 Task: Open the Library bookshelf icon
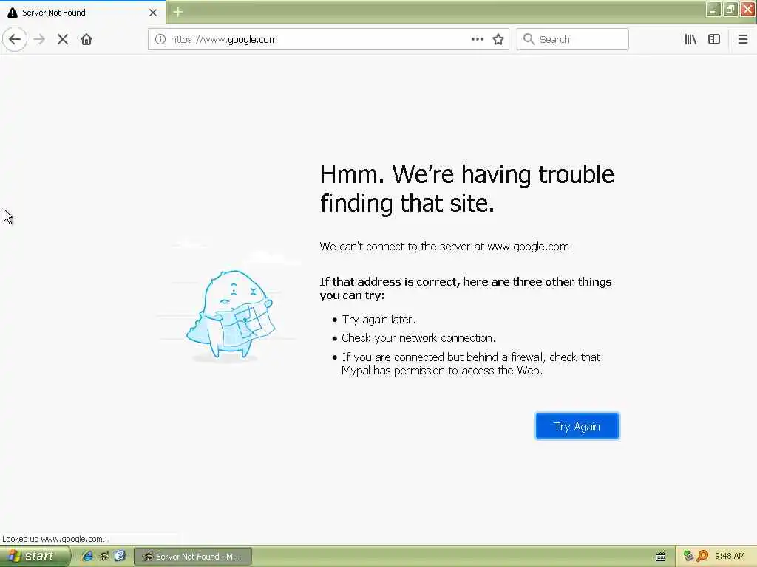tap(691, 40)
